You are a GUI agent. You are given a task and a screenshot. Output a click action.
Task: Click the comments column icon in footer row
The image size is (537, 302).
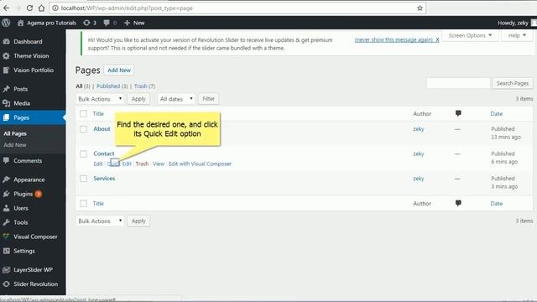458,203
